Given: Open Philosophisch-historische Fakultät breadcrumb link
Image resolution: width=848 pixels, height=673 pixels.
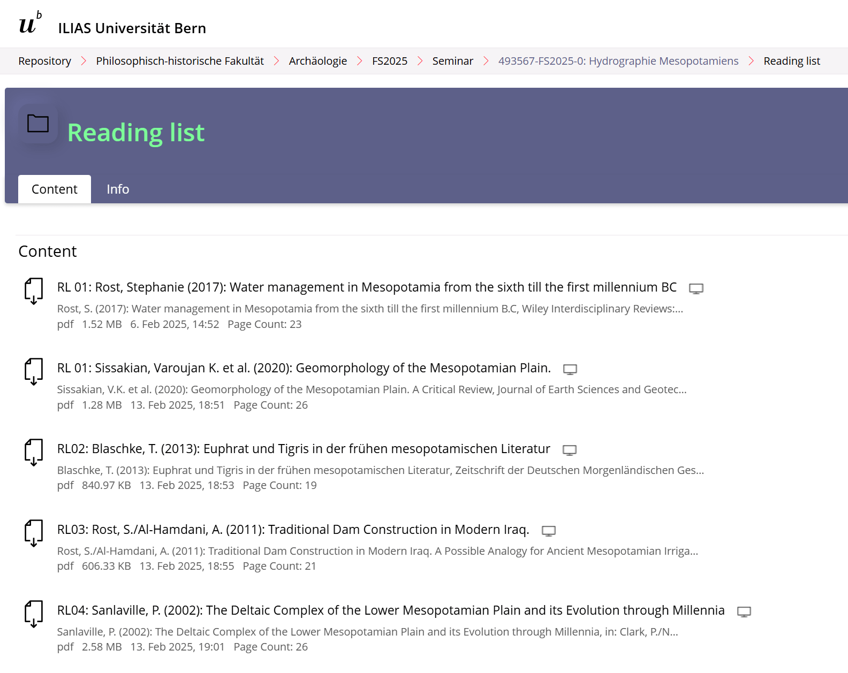Looking at the screenshot, I should pyautogui.click(x=180, y=61).
